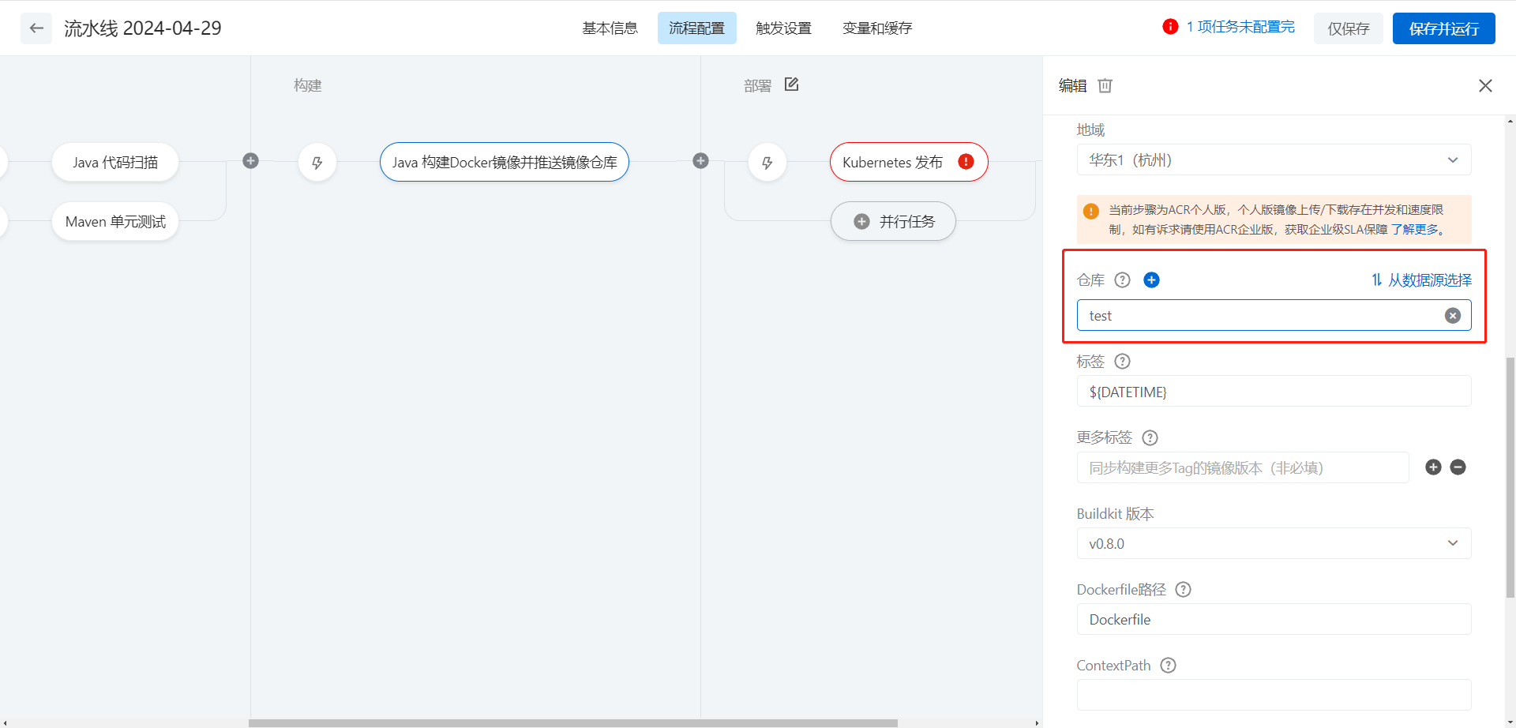Screen dimensions: 1516x728
Task: Click the lightning trigger icon in 构建 stage
Action: (317, 163)
